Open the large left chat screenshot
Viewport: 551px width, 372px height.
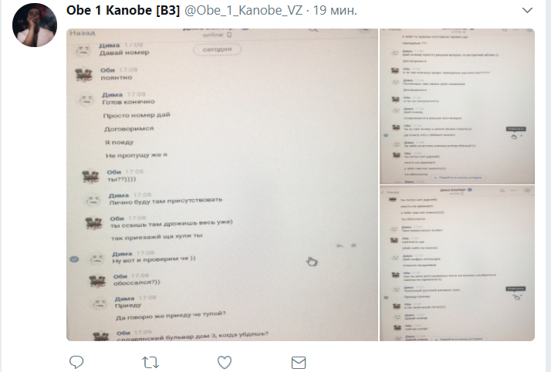222,184
